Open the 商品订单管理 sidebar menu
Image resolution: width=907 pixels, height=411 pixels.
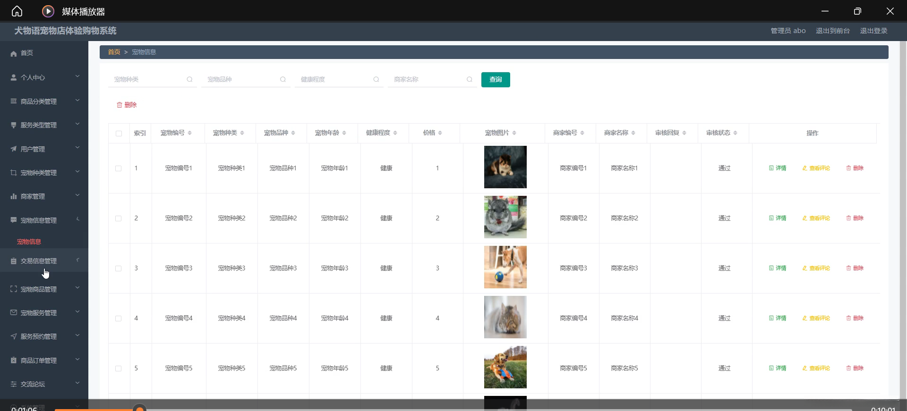point(44,361)
